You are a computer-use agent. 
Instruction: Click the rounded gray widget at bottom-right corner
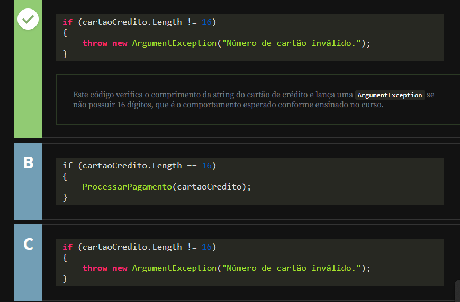[x=457, y=291]
